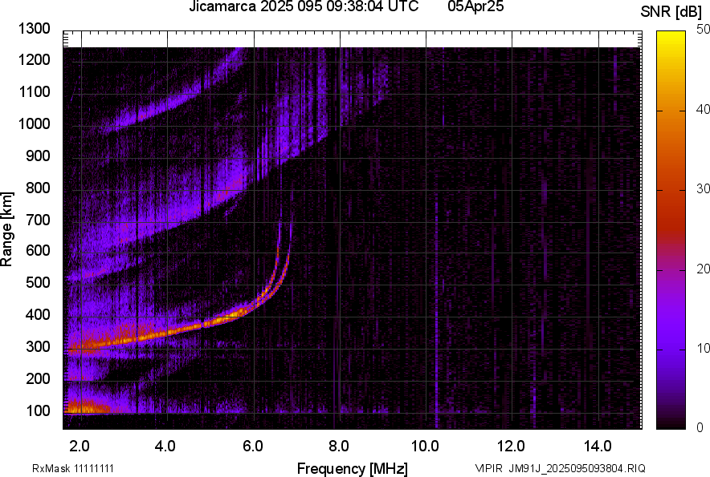Click the range tick label '600'

(x=38, y=250)
